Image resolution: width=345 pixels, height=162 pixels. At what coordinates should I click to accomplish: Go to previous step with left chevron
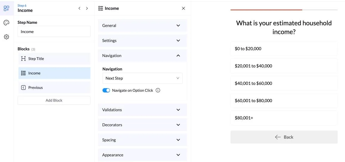80,8
